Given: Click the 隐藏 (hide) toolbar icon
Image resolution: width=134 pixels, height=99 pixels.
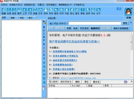Looking at the screenshot, I should tap(4, 10).
